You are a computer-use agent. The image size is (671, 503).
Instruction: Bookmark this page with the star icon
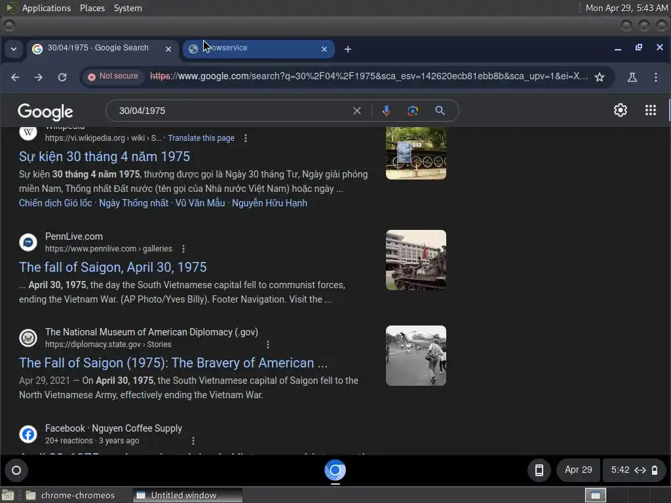600,77
